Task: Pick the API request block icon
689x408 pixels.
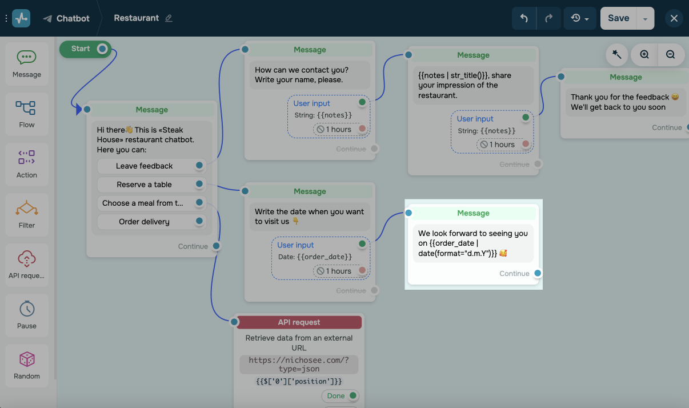Action: pos(27,264)
